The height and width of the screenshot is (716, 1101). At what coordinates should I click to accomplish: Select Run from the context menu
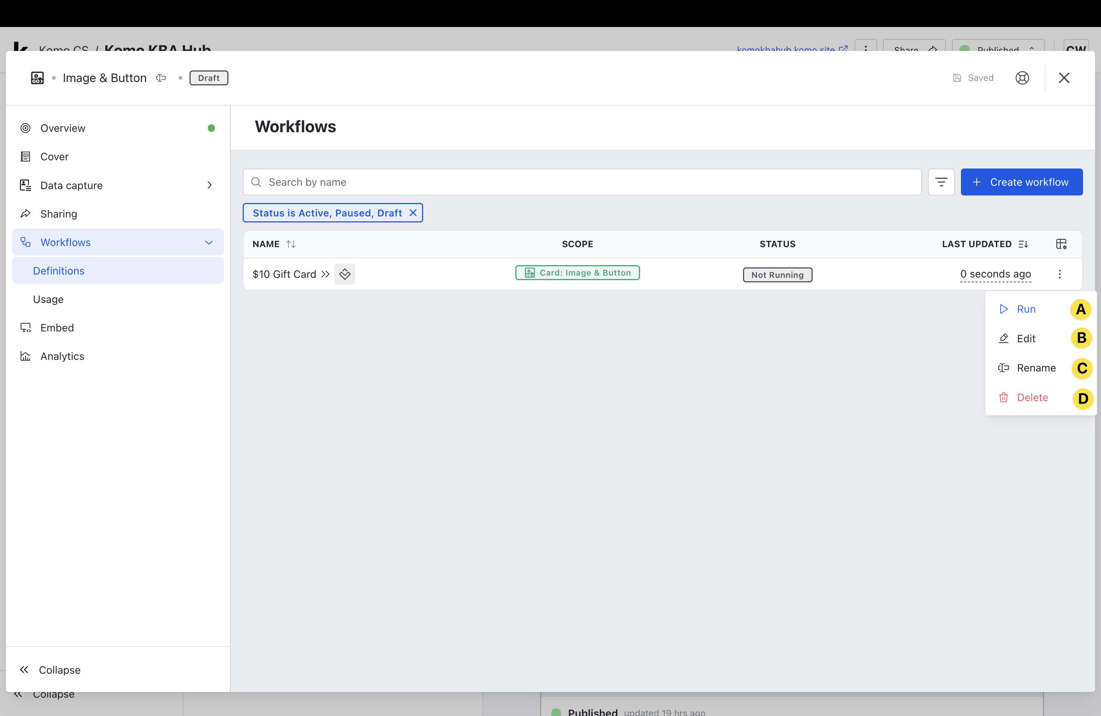[1026, 309]
